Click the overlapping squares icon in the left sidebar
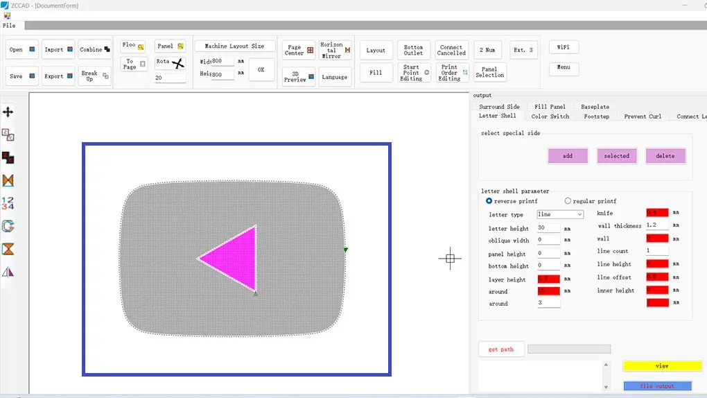This screenshot has height=398, width=707. point(8,157)
